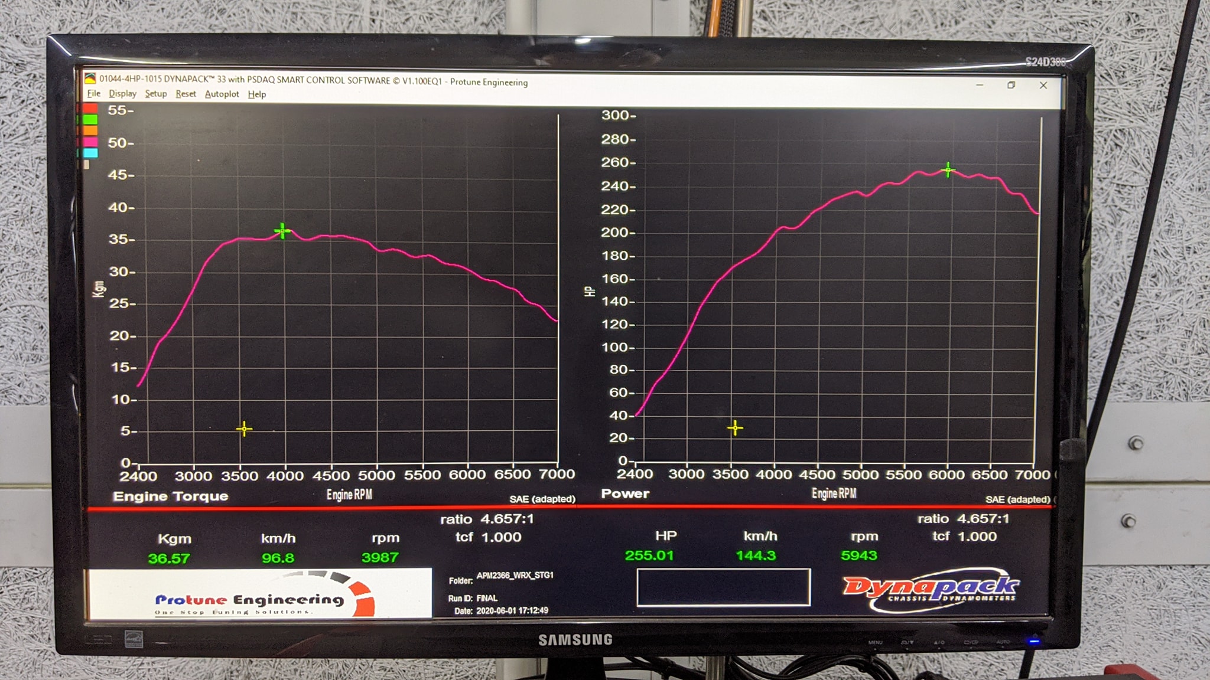Select the cyan run color swatch
The width and height of the screenshot is (1210, 680).
pyautogui.click(x=90, y=153)
